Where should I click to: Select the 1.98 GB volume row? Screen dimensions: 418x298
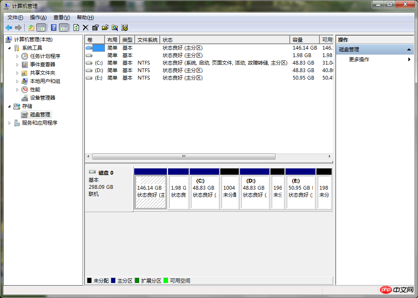tap(209, 55)
